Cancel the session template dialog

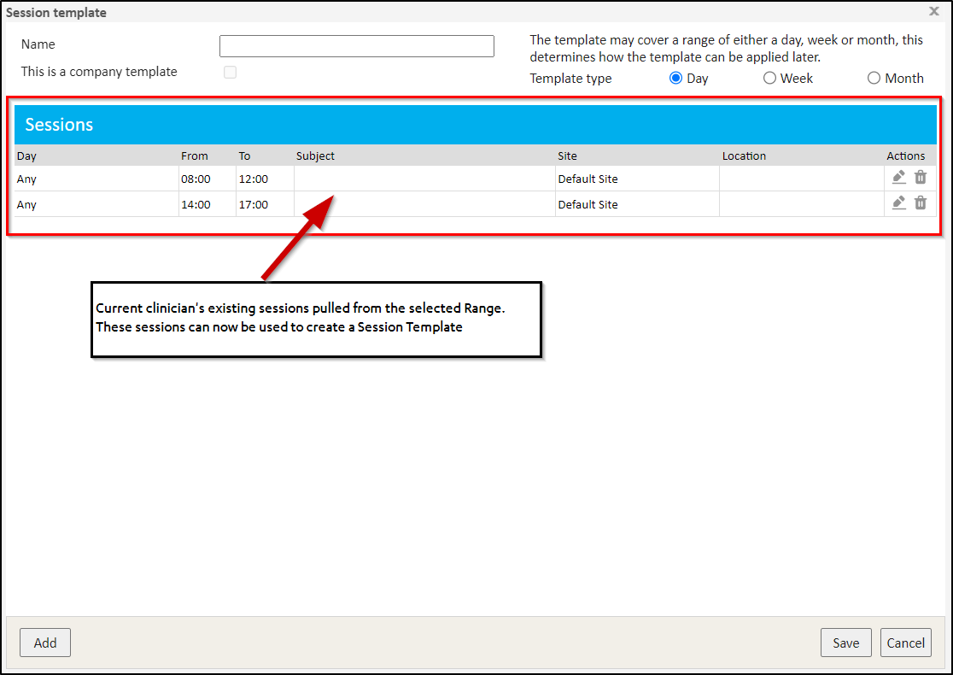point(905,643)
